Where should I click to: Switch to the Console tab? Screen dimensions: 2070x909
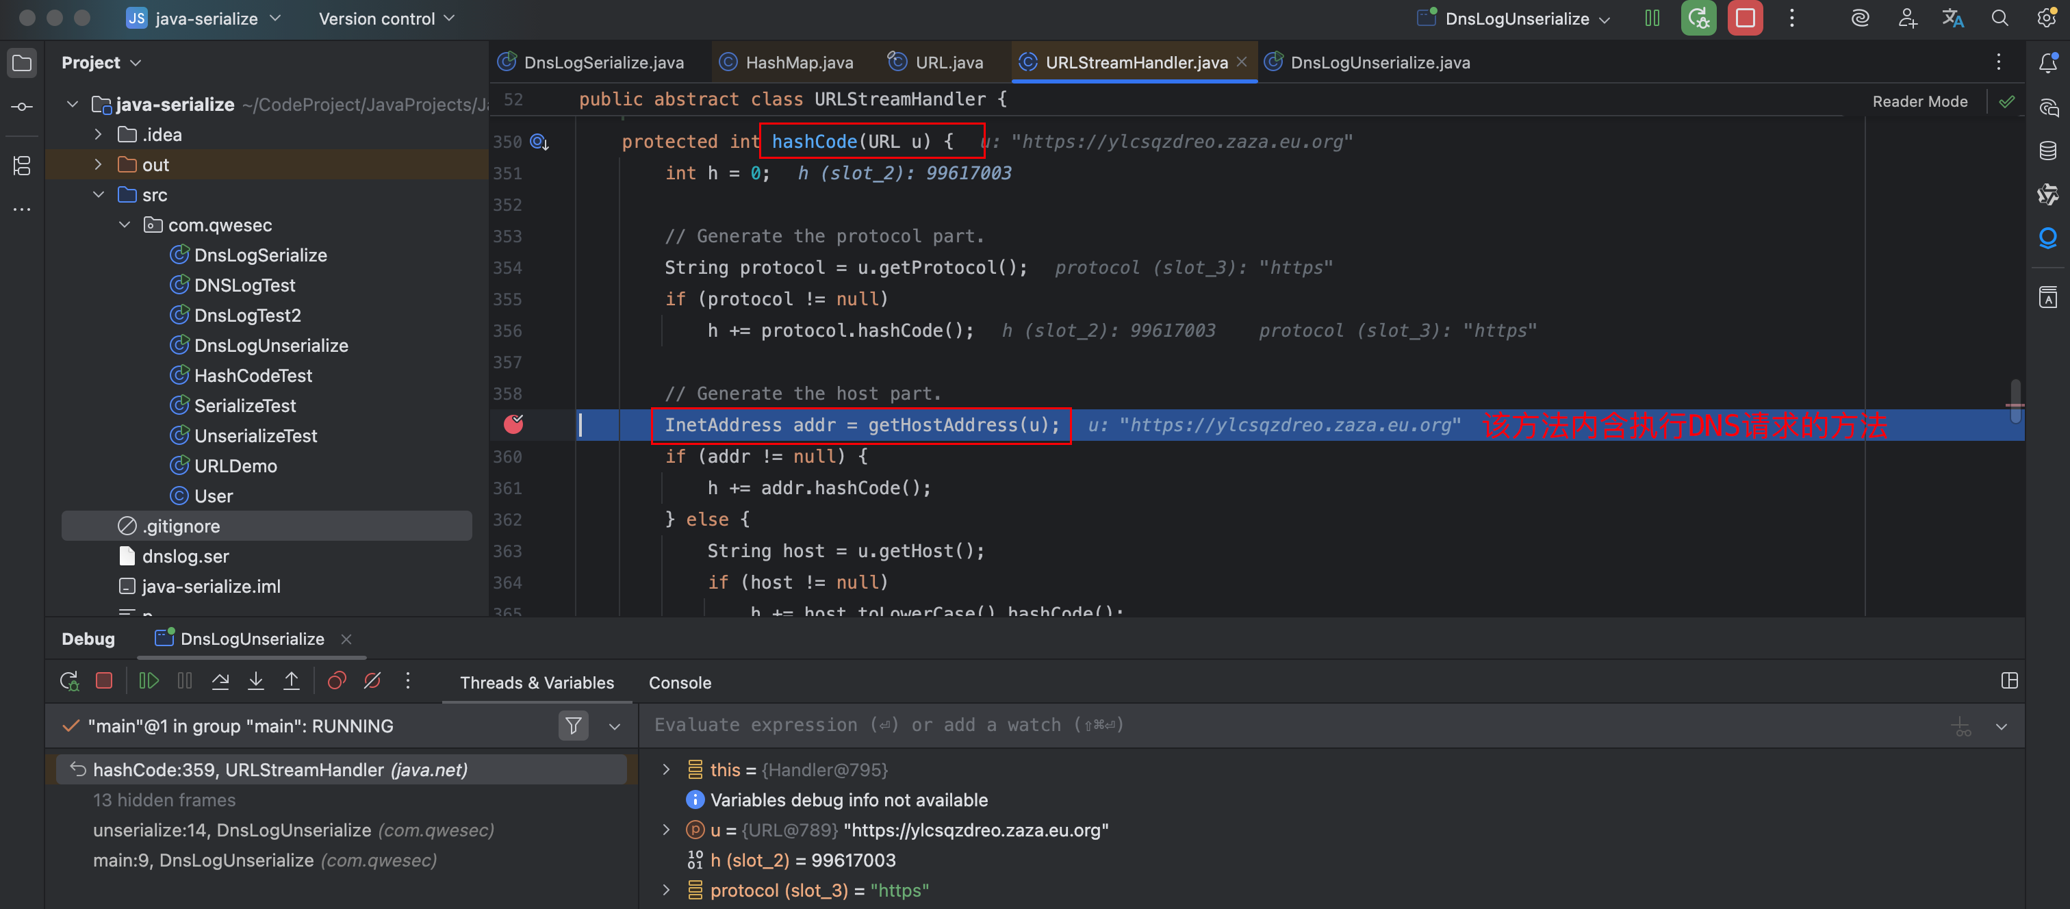pos(679,682)
